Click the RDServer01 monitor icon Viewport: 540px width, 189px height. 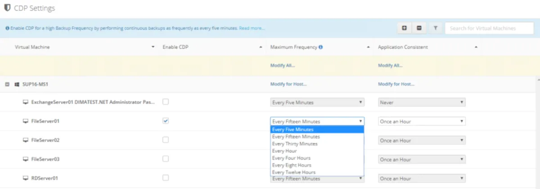click(x=26, y=178)
